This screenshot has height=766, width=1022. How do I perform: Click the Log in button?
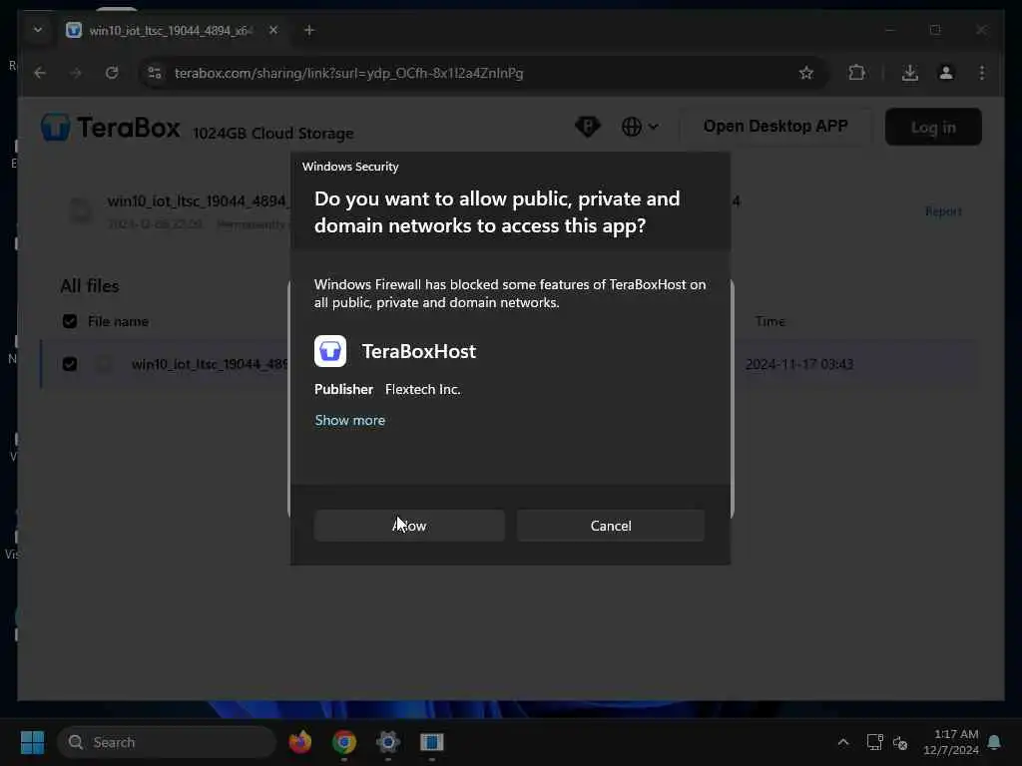click(933, 127)
